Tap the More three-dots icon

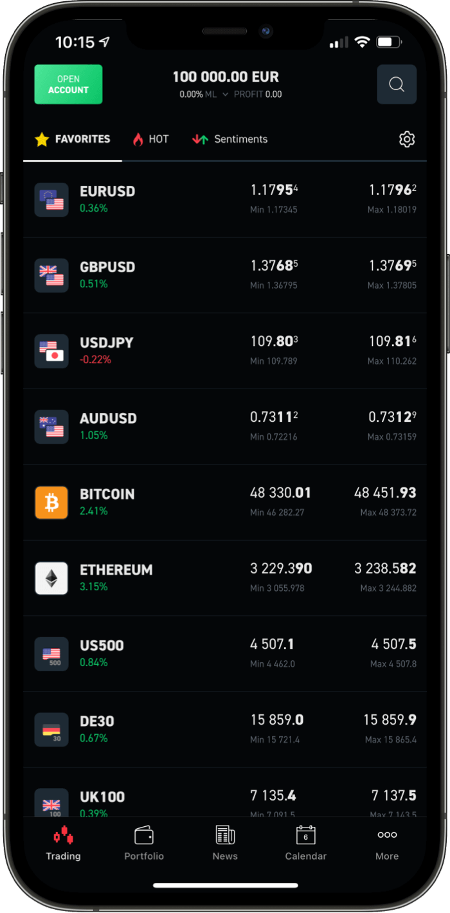pyautogui.click(x=387, y=835)
